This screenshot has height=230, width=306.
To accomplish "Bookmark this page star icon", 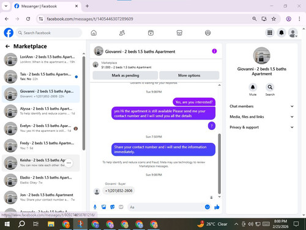I will click(274, 19).
